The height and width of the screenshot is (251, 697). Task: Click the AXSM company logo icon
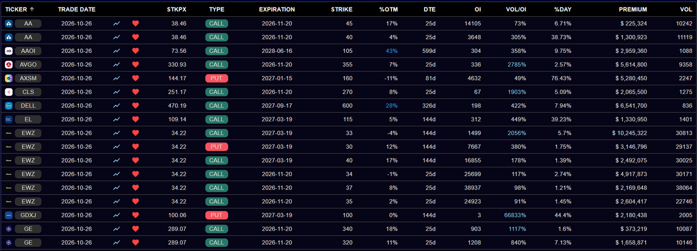click(x=9, y=78)
